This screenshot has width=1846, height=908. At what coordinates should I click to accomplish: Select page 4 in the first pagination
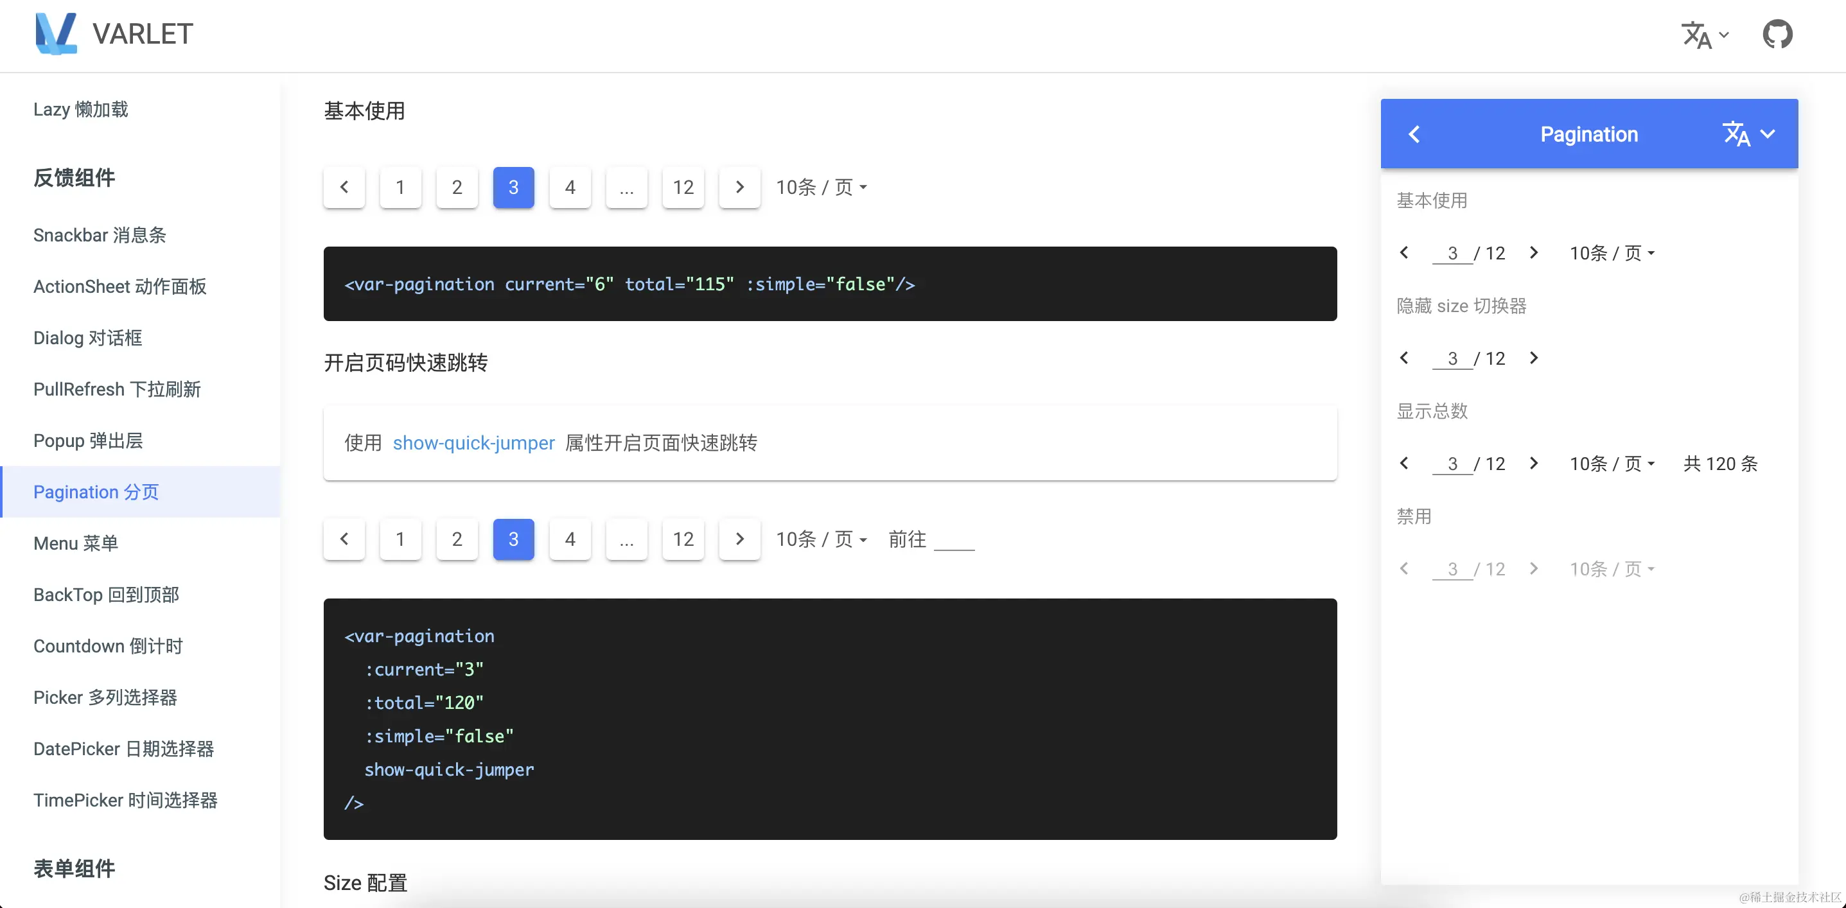pyautogui.click(x=570, y=187)
